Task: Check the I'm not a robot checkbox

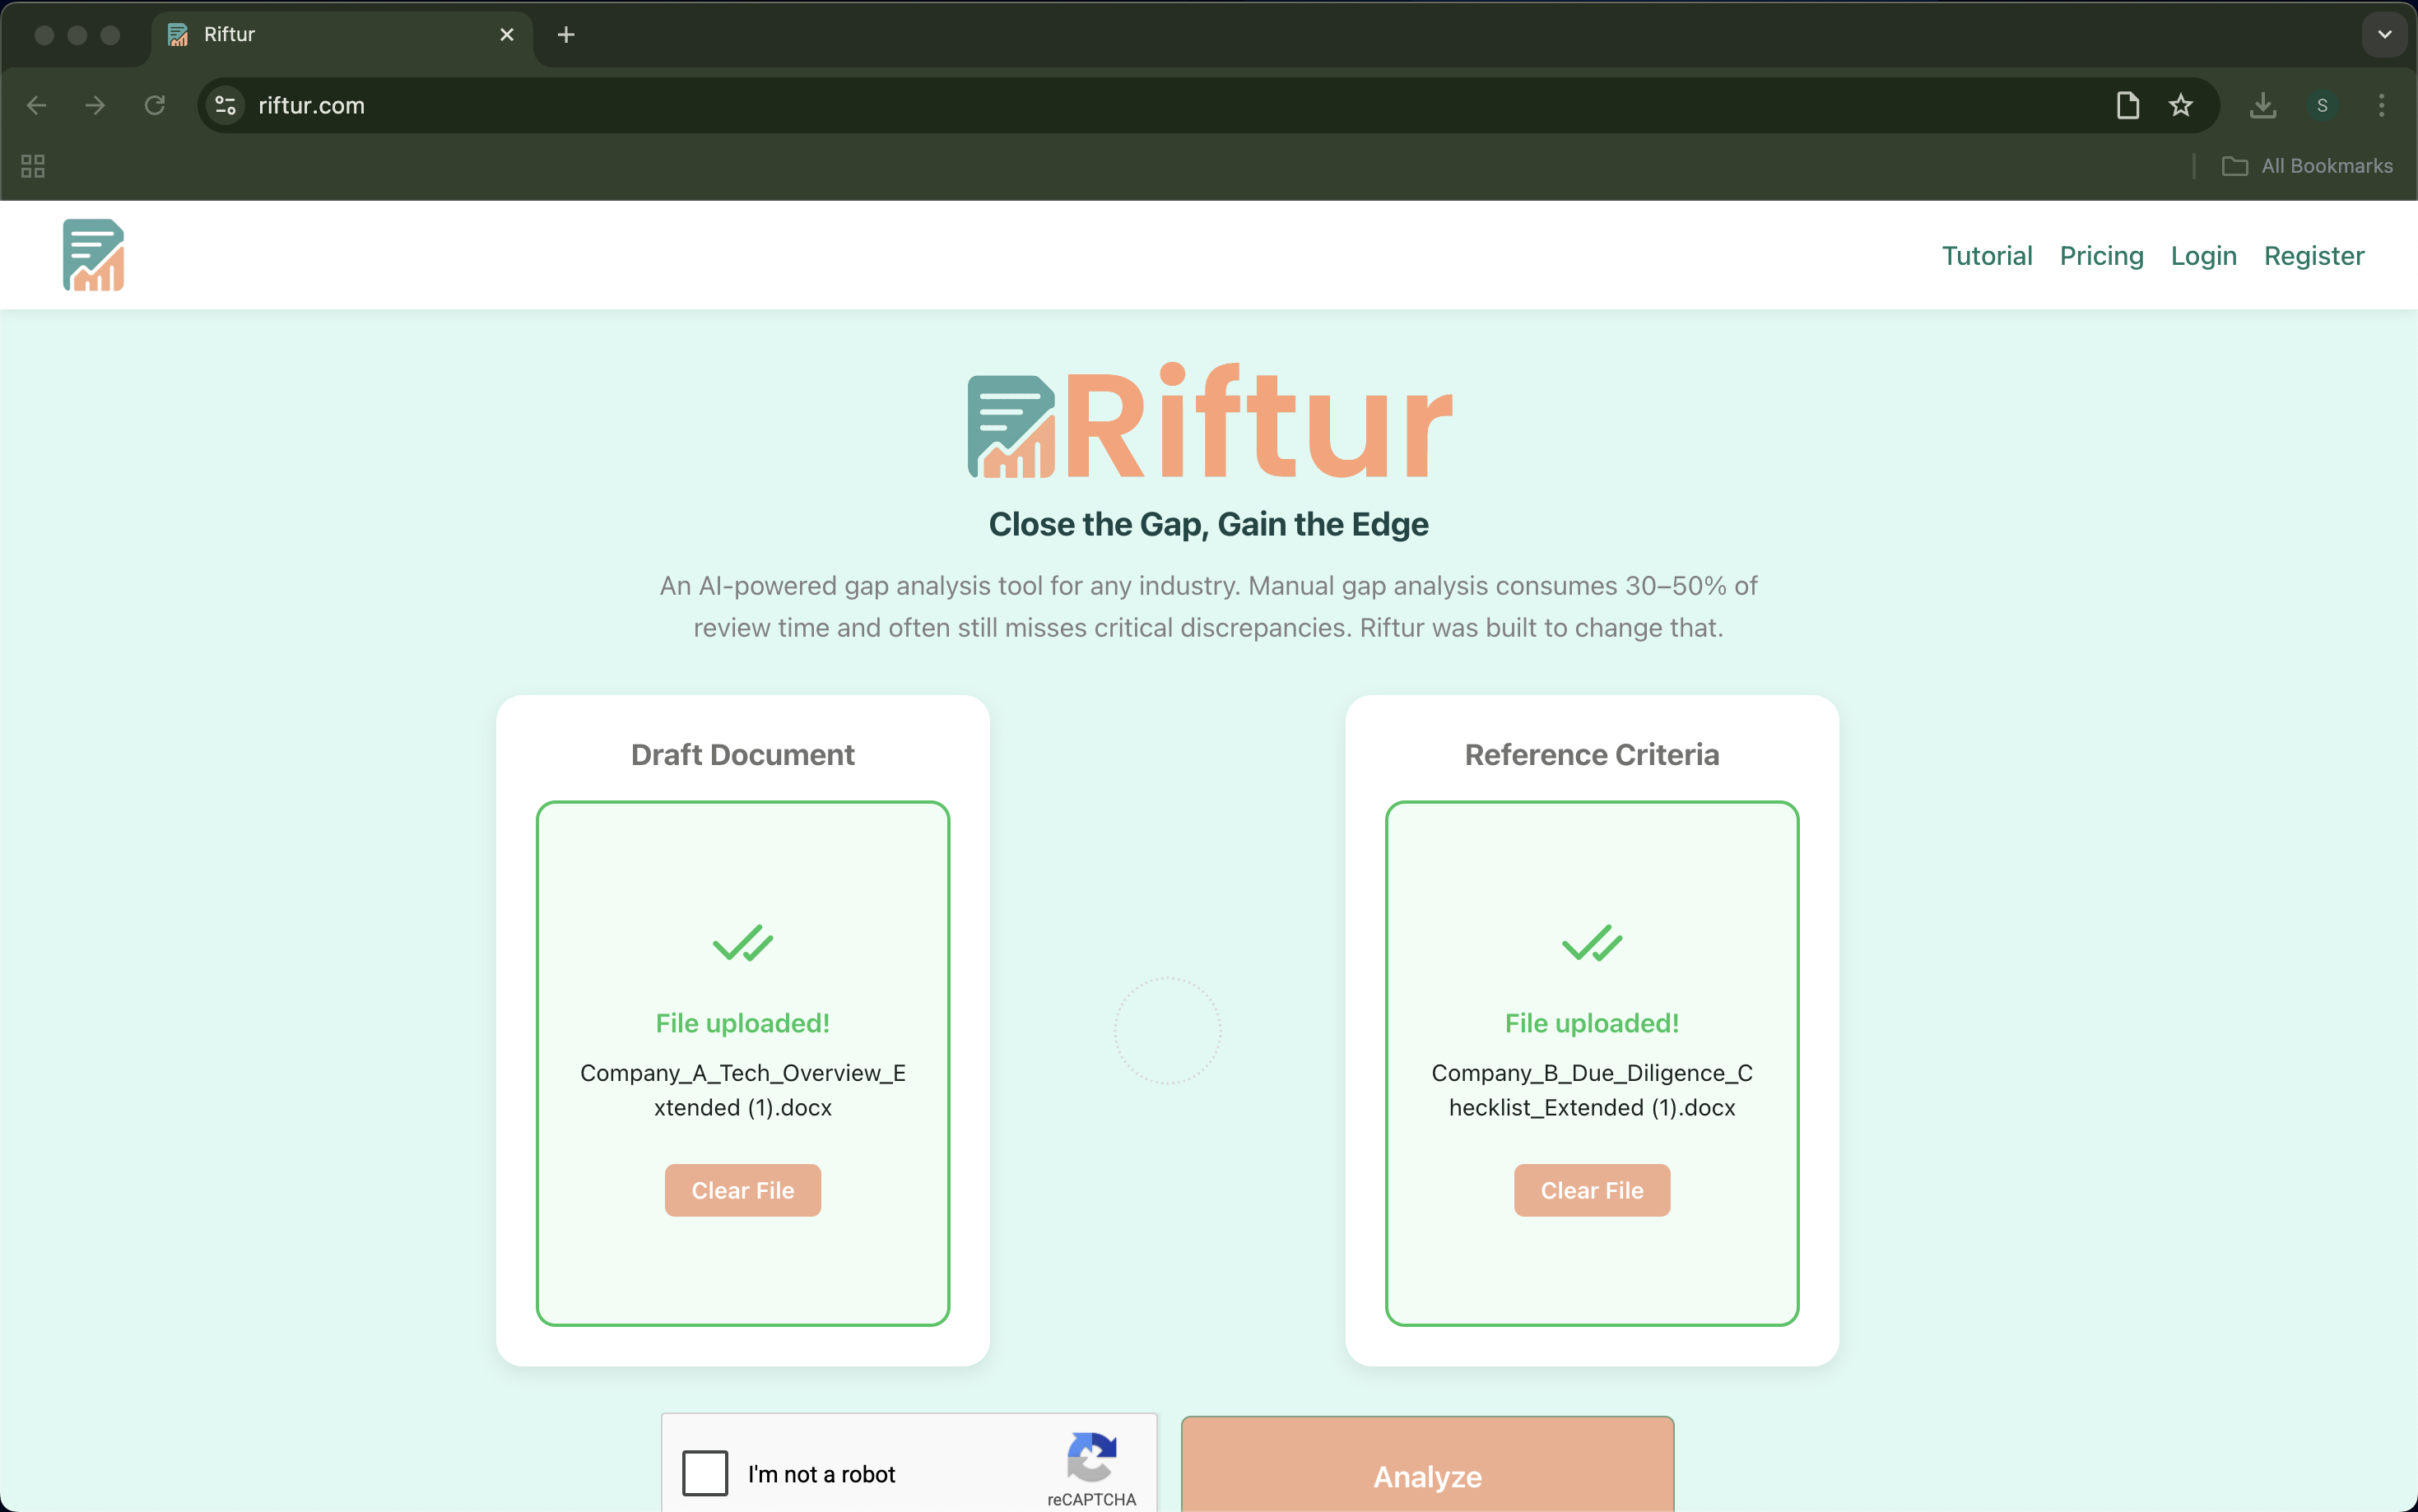Action: [705, 1473]
